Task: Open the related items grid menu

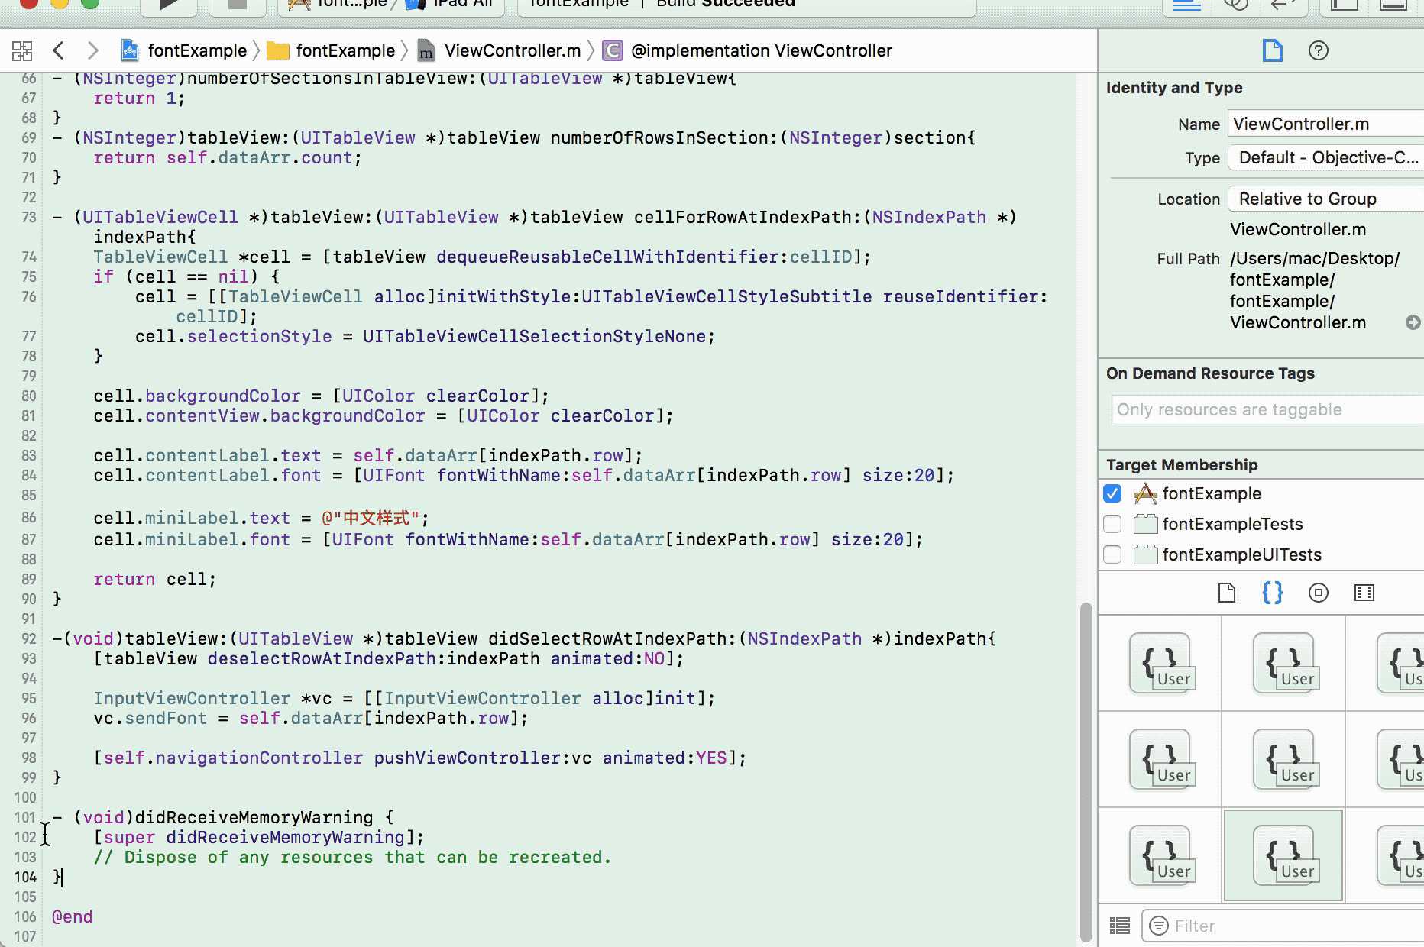Action: click(x=22, y=50)
